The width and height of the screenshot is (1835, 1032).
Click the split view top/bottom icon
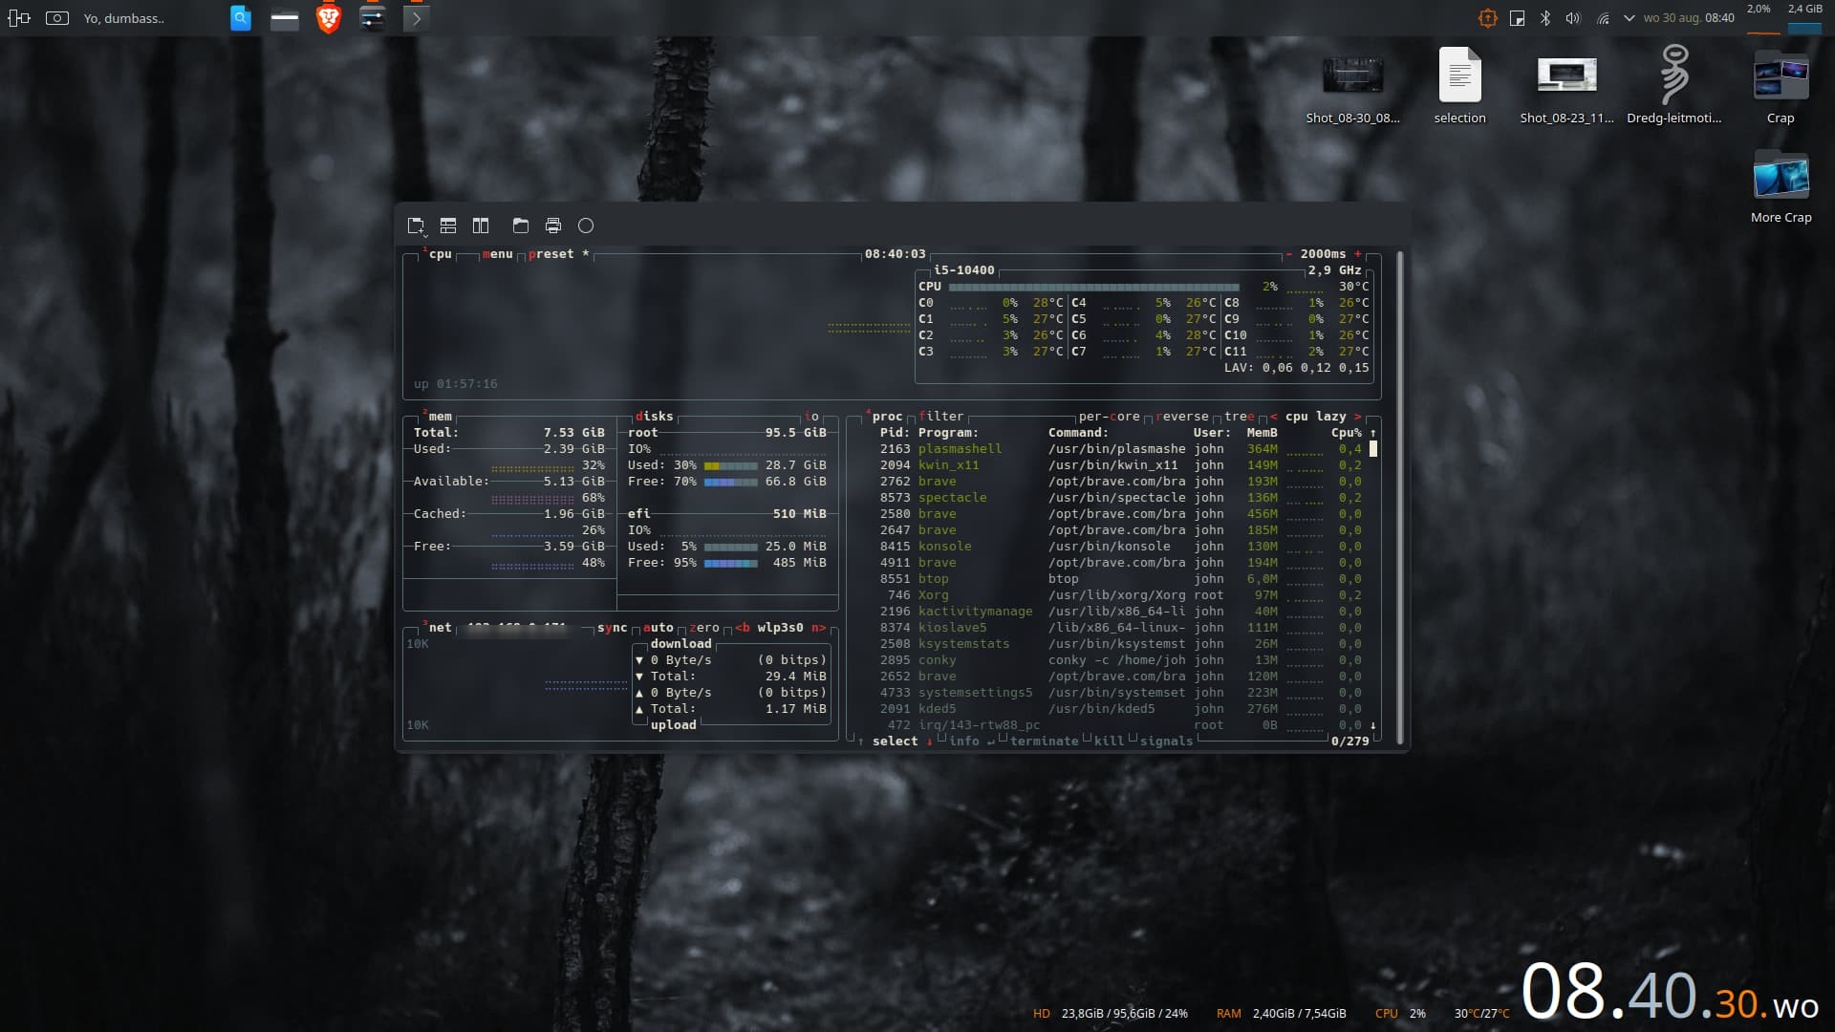[448, 226]
